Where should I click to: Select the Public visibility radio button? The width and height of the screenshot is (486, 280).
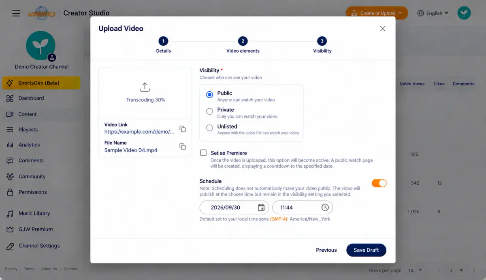tap(209, 95)
